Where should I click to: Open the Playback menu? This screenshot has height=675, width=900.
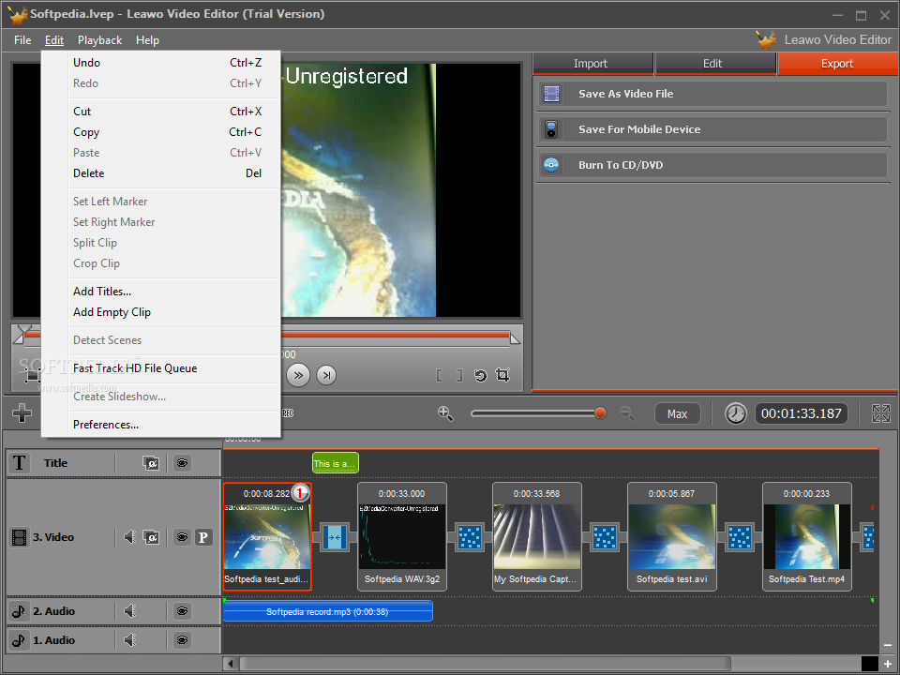click(100, 40)
